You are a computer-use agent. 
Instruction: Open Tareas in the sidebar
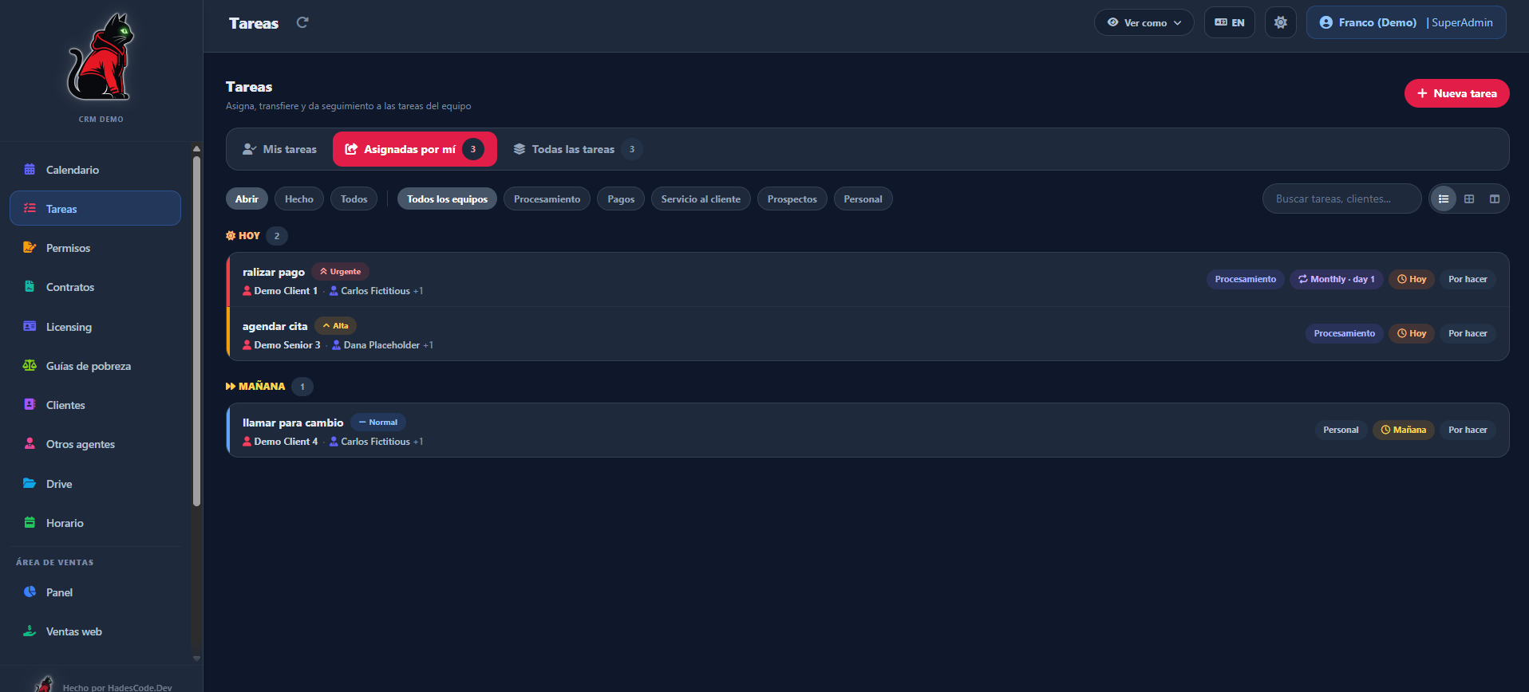point(95,209)
